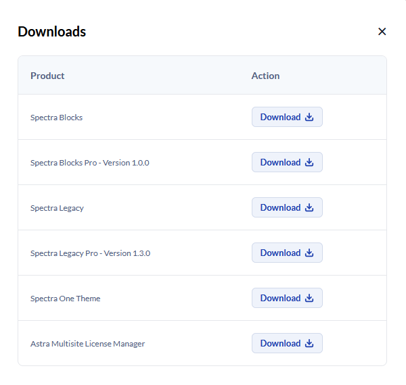This screenshot has height=385, width=406.
Task: Download Spectra One Theme
Action: 287,298
